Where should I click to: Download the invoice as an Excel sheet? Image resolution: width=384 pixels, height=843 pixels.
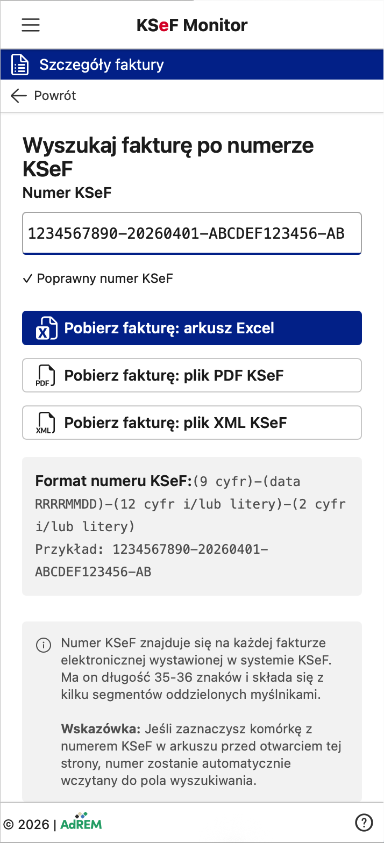click(191, 327)
